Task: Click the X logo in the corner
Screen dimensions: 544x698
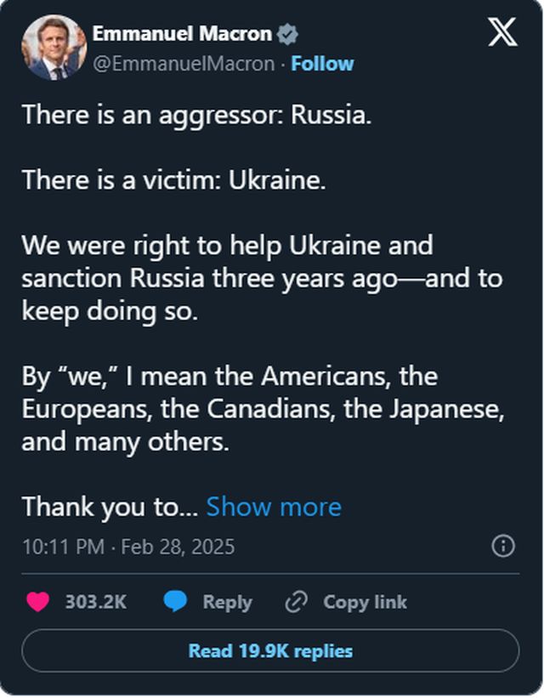Action: 504,33
